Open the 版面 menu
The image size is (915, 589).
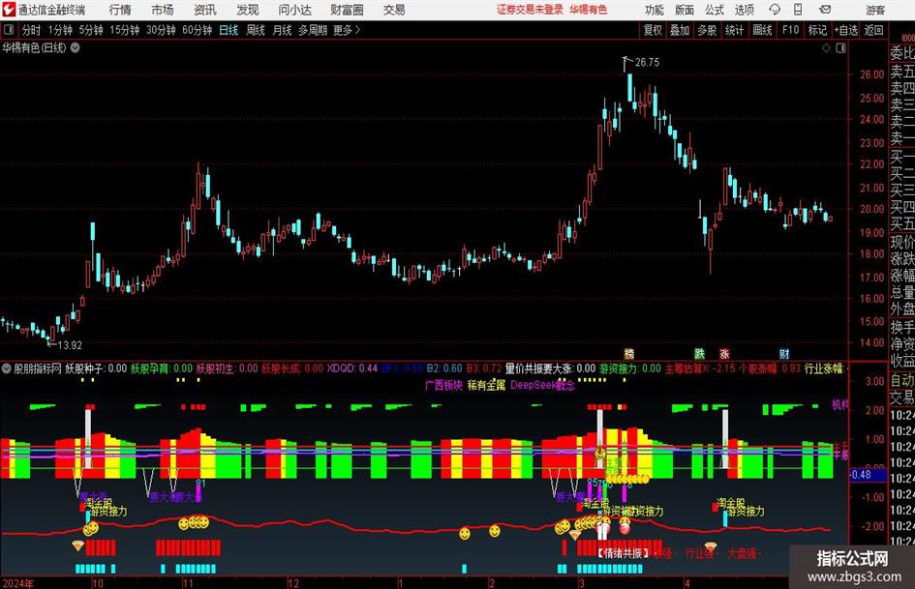(x=685, y=10)
